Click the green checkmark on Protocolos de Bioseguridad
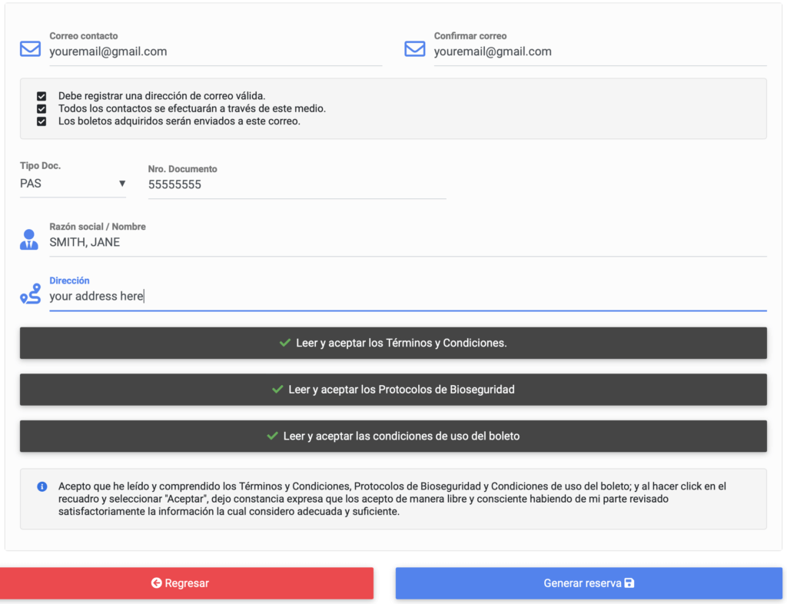Image resolution: width=787 pixels, height=604 pixels. pyautogui.click(x=277, y=390)
